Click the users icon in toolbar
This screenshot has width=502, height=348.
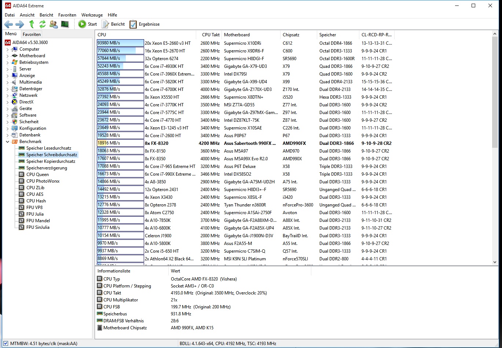click(54, 24)
